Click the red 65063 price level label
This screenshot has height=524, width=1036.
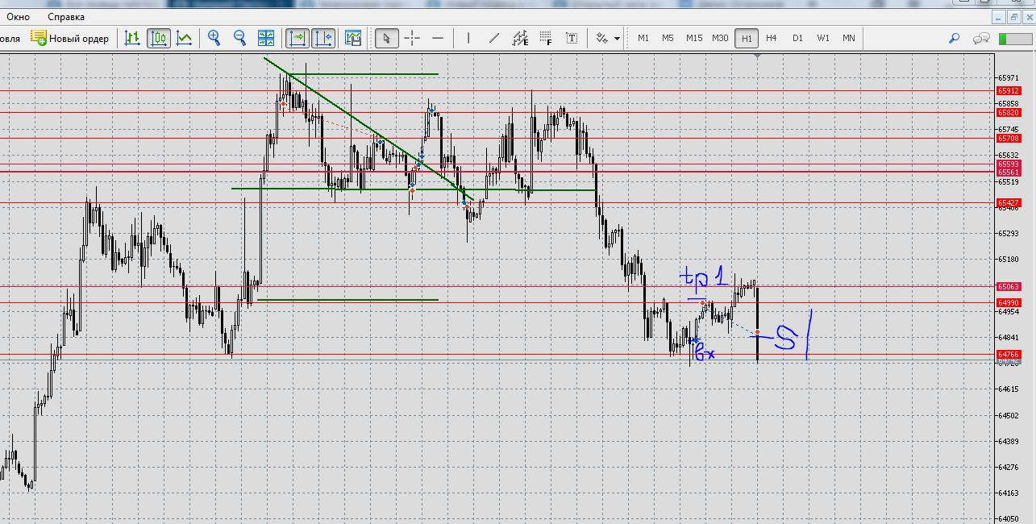(1009, 286)
